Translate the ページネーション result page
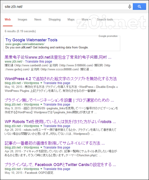The height and width of the screenshot is (180, 149). click(57, 104)
